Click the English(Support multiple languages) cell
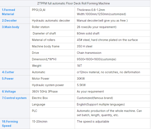This screenshot has height=129, width=151. pos(101,104)
